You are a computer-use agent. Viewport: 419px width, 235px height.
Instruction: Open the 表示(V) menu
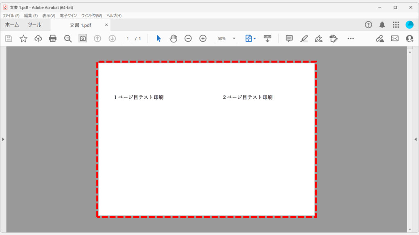(x=49, y=16)
